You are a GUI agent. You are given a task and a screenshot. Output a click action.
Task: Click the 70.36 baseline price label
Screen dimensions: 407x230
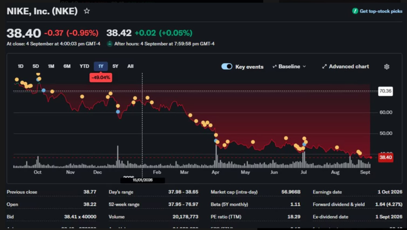coord(385,91)
